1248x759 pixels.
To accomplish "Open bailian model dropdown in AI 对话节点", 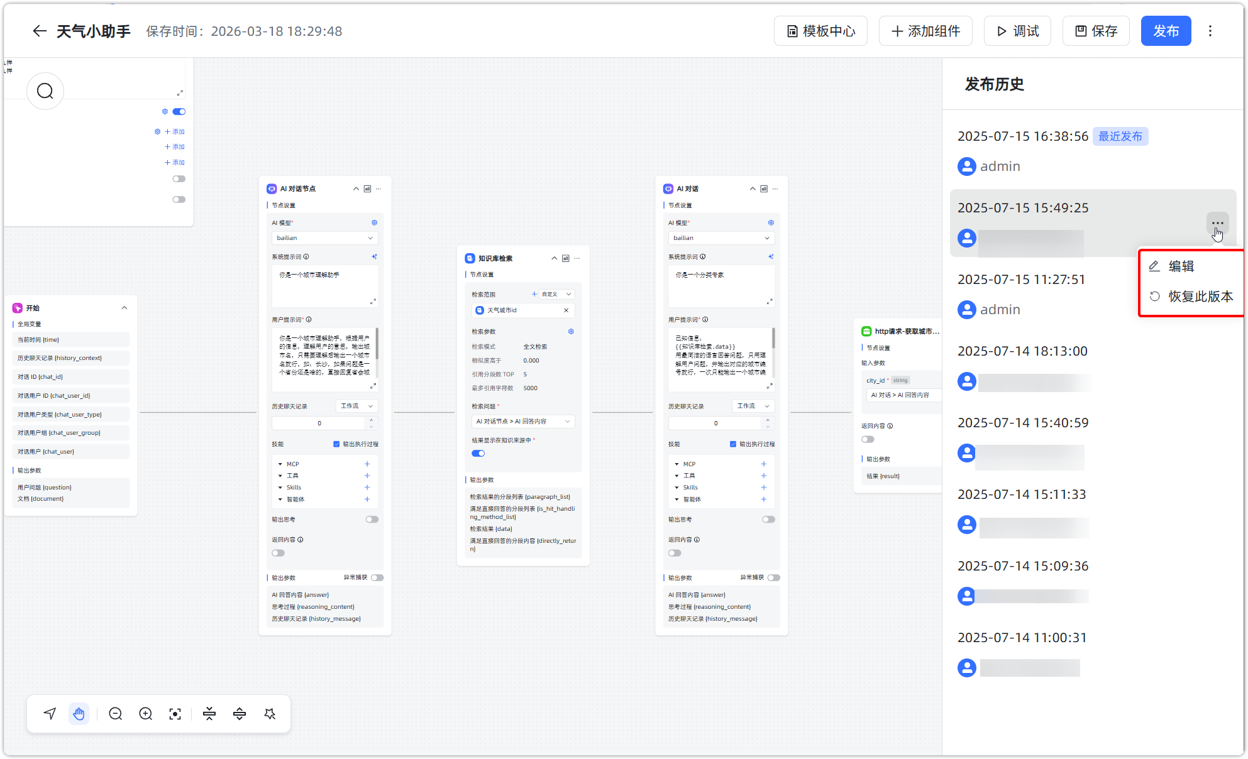I will [x=325, y=238].
